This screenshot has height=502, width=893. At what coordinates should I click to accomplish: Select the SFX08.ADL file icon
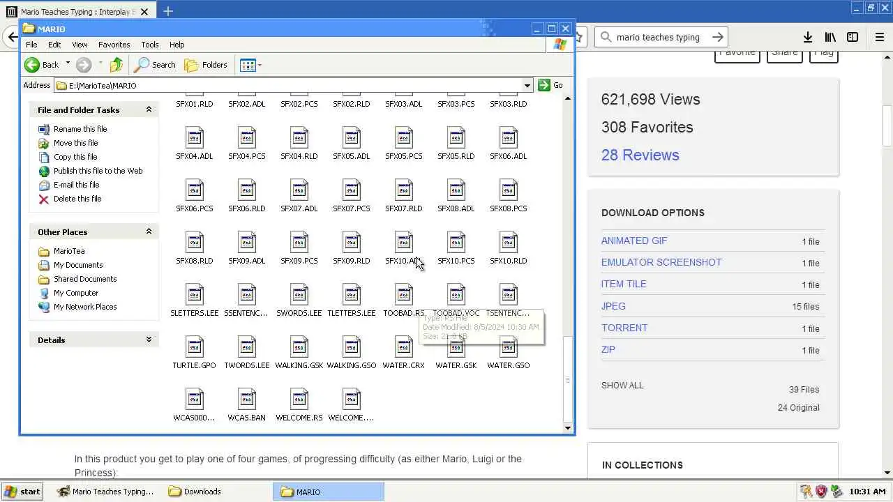pyautogui.click(x=456, y=190)
